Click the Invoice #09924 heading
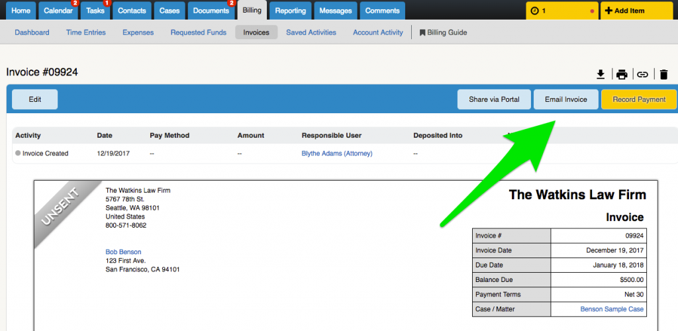 (x=42, y=72)
